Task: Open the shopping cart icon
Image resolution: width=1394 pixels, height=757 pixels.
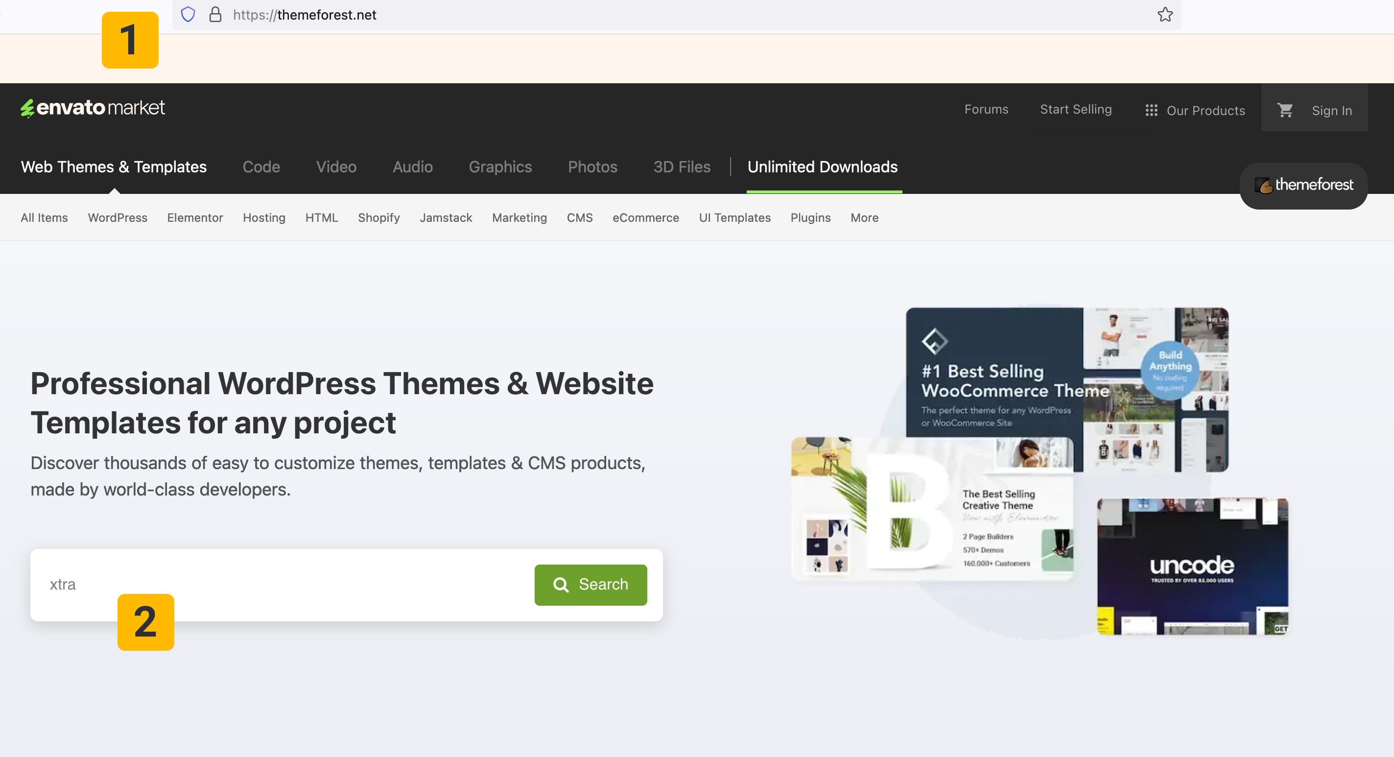Action: pos(1285,110)
